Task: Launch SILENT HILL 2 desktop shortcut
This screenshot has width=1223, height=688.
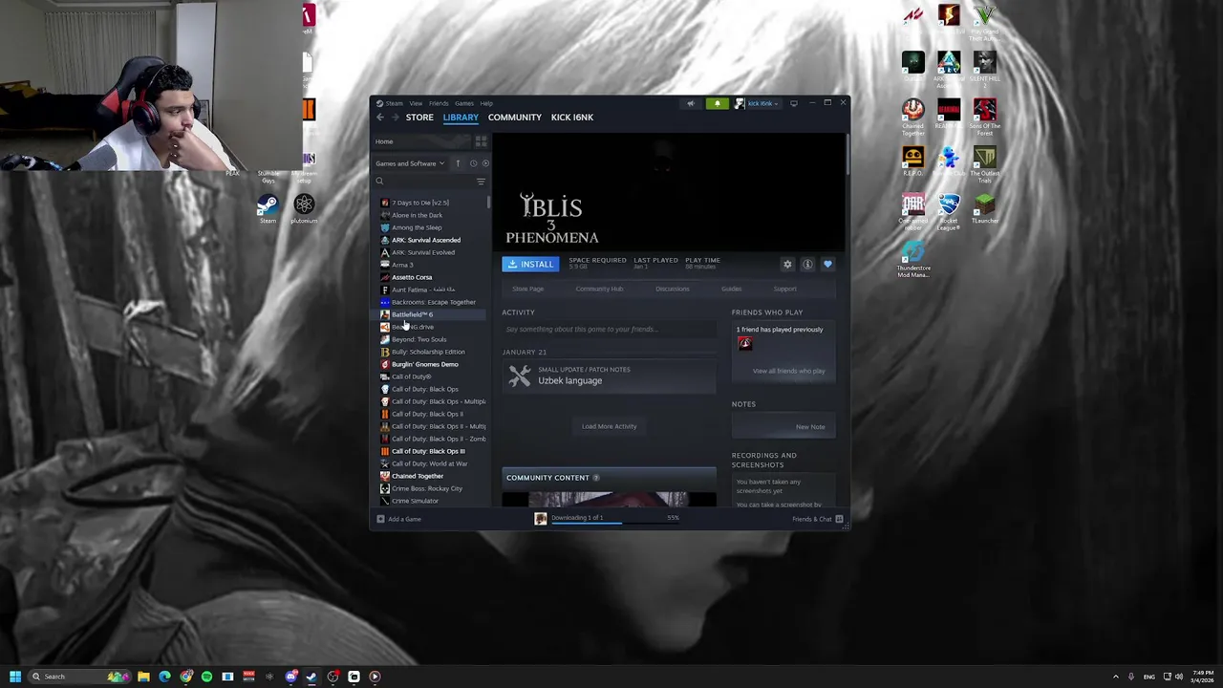Action: pos(984,70)
